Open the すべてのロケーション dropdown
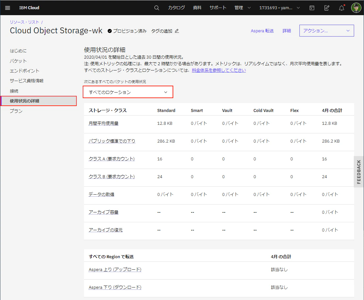 (x=128, y=92)
